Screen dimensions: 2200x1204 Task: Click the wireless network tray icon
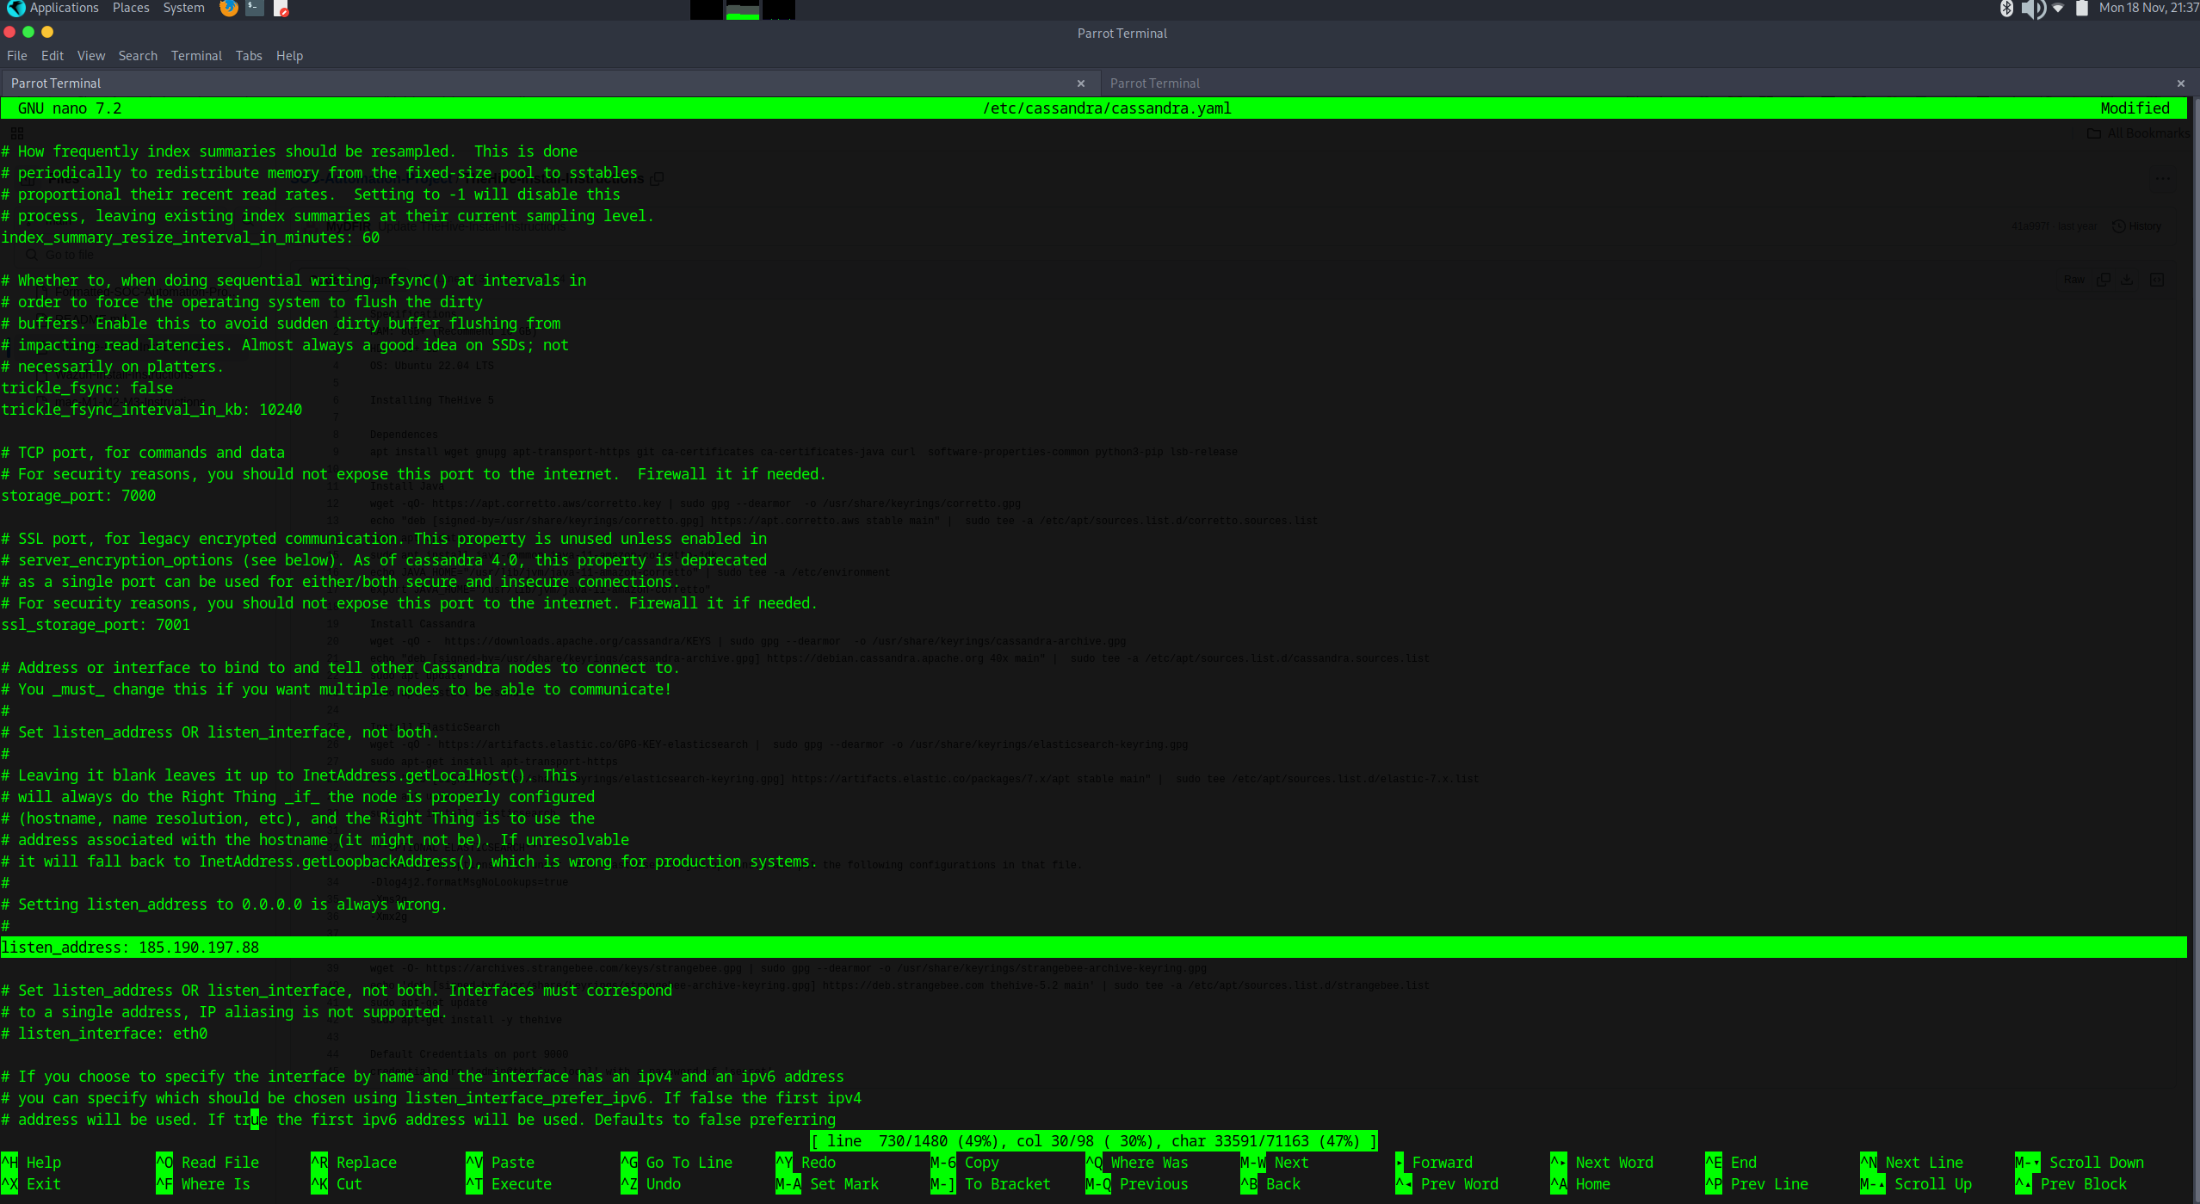(x=2058, y=9)
